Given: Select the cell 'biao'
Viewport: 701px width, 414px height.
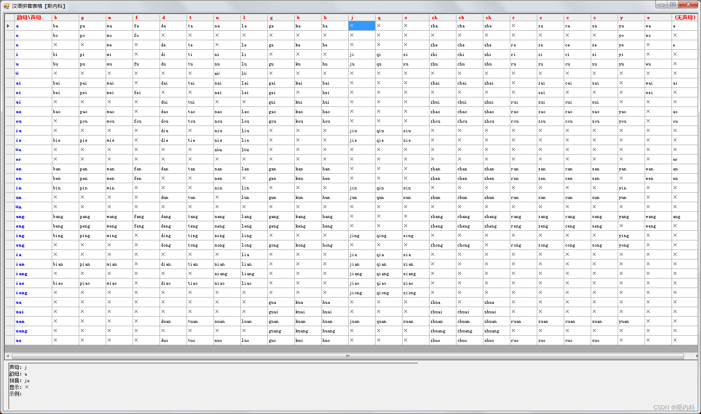Looking at the screenshot, I should coord(65,283).
